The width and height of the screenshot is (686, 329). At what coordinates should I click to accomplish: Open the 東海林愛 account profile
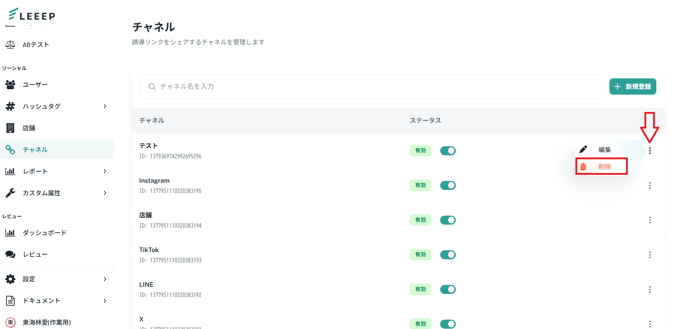click(47, 322)
